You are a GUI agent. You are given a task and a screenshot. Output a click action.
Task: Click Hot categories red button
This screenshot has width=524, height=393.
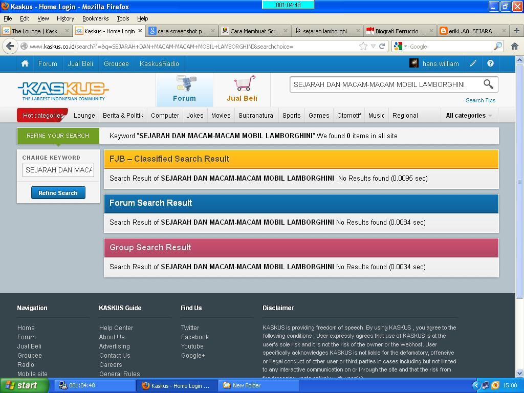pyautogui.click(x=43, y=115)
